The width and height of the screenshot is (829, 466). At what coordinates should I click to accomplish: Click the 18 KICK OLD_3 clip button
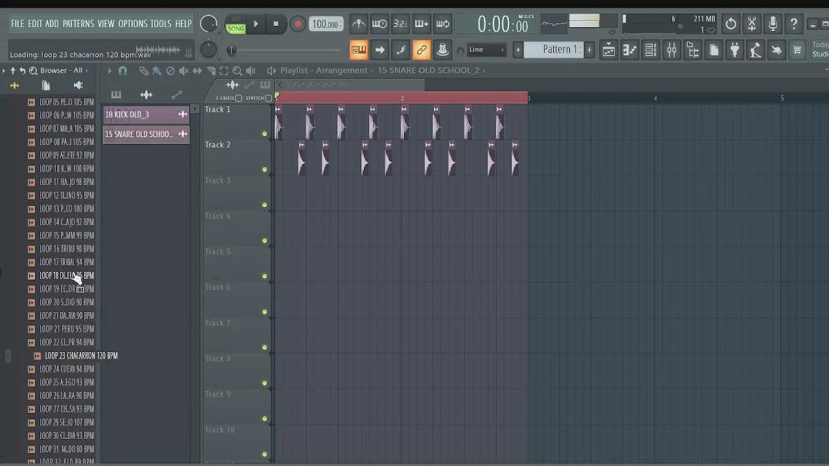(x=139, y=115)
